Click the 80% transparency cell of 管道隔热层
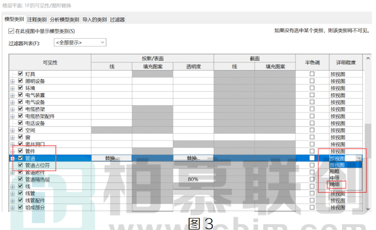Image resolution: width=376 pixels, height=230 pixels. [193, 179]
